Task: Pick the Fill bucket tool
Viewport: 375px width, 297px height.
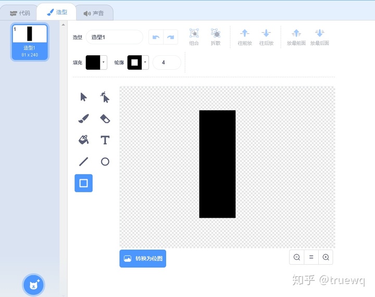Action: pos(83,140)
